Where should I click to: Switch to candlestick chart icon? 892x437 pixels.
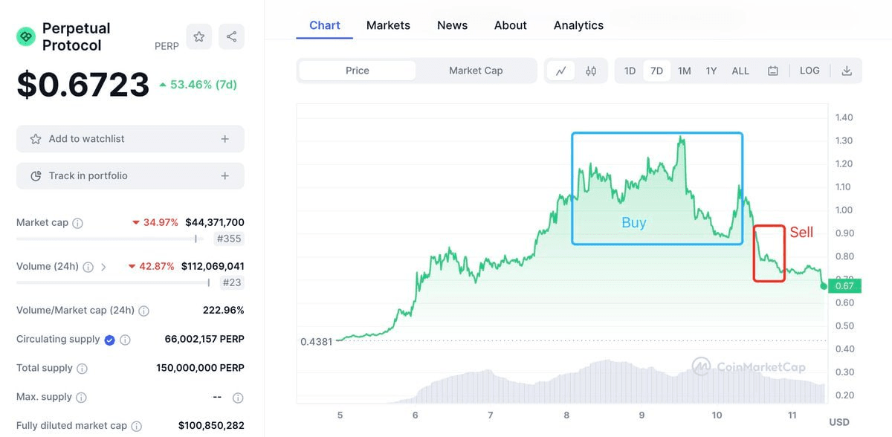coord(591,71)
